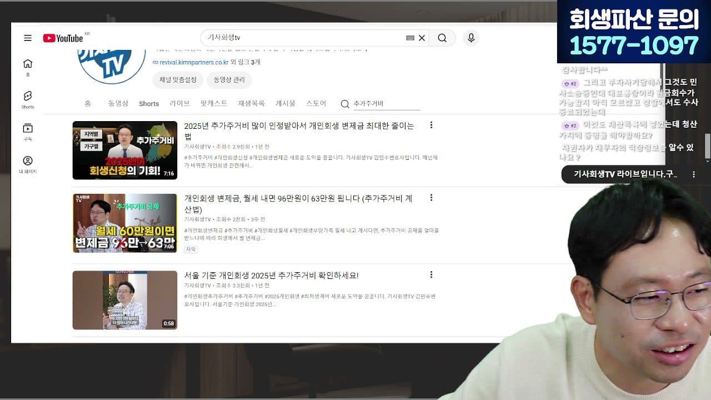
Task: Clear the search box with the X icon
Action: tap(422, 38)
